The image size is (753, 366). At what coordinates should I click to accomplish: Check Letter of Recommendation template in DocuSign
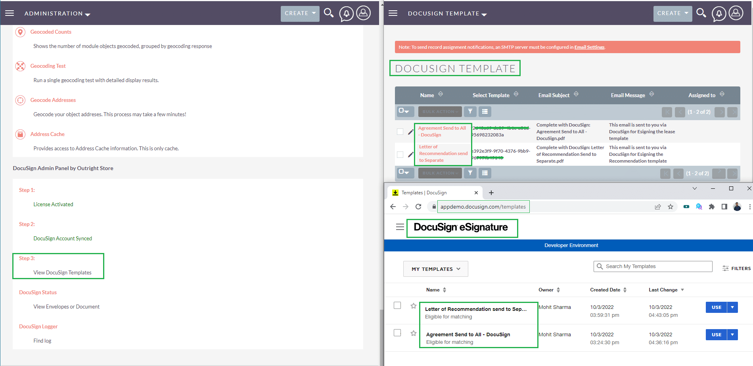pos(397,305)
